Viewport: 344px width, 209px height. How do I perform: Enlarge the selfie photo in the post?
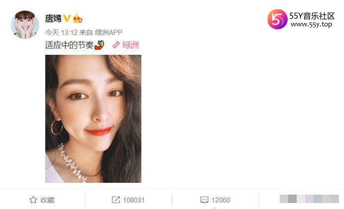[93, 119]
